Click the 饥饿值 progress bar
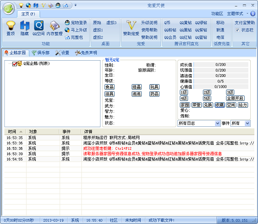Viewport: 258px width, 224px height. point(221,70)
